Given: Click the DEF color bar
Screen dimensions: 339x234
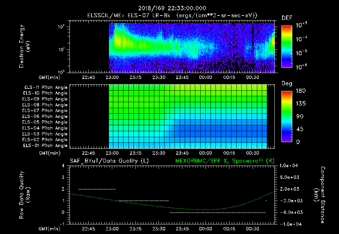Looking at the screenshot, I should click(287, 47).
